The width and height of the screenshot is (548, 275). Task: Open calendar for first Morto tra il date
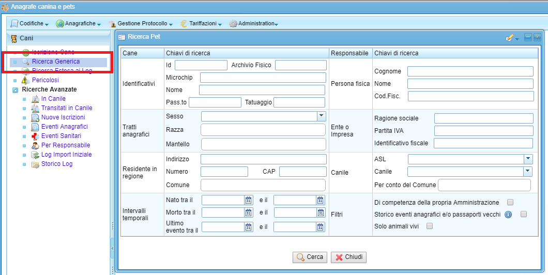pos(249,212)
